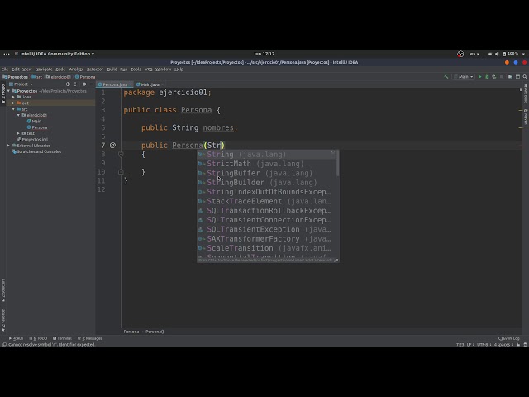
Task: Open the Messages tool window
Action: (x=90, y=338)
